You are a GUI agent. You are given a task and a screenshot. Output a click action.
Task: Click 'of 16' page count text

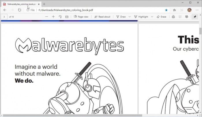[11, 17]
